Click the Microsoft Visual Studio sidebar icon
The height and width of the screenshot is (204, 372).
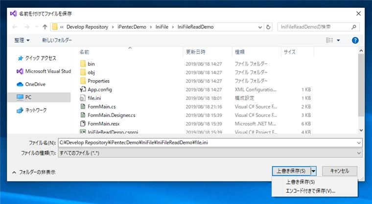pos(20,71)
